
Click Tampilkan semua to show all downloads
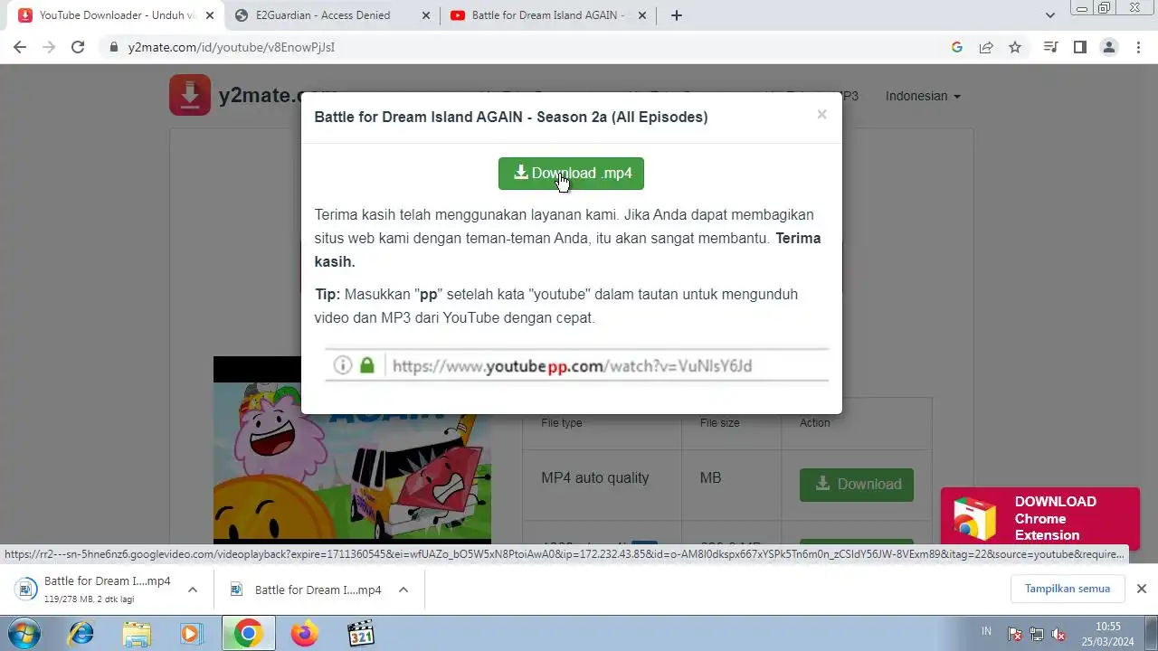coord(1068,589)
